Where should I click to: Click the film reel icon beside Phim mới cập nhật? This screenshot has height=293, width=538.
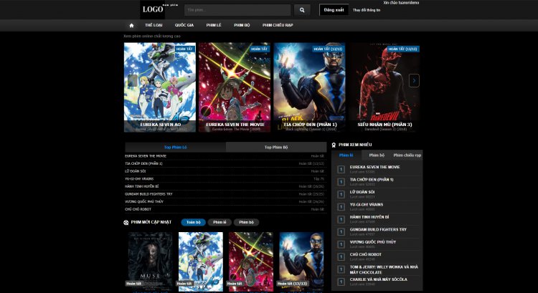point(126,222)
